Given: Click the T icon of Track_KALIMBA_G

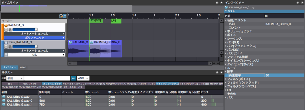Looking at the screenshot, I should 6,42.
